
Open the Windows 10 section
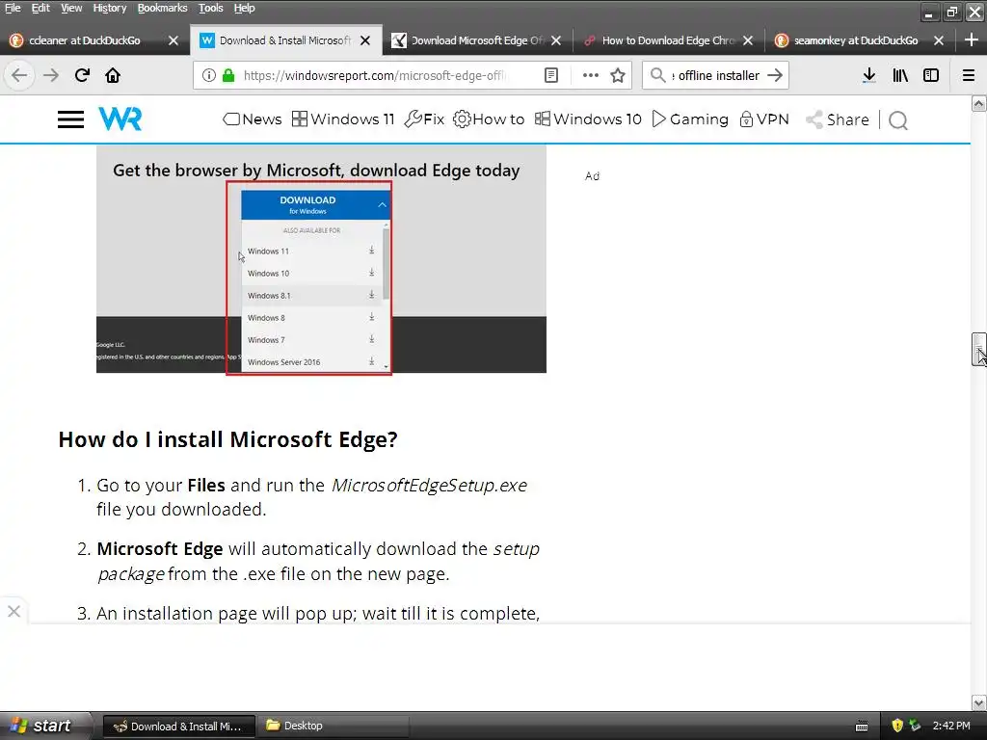[588, 119]
